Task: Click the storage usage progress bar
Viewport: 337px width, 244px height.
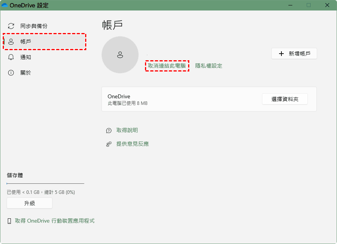Action: 45,183
